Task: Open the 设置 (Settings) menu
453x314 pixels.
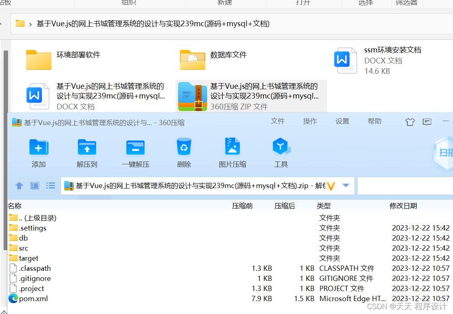Action: click(342, 121)
